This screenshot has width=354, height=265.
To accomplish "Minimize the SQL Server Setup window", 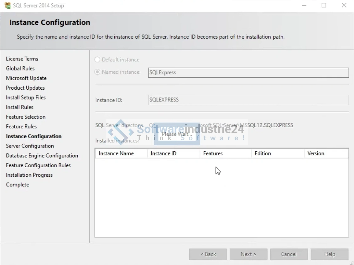I will coord(304,5).
